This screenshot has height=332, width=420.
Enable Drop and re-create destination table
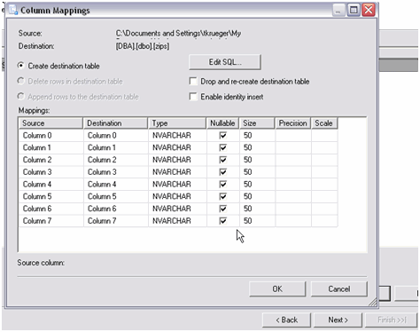tap(193, 81)
